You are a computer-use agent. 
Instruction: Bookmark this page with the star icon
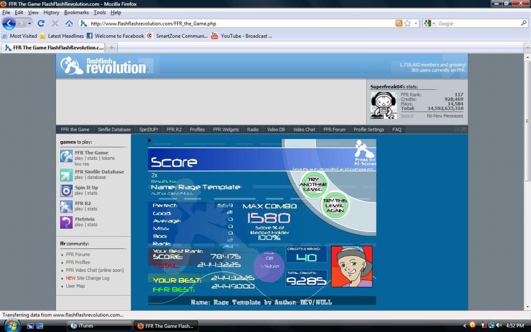[x=408, y=23]
